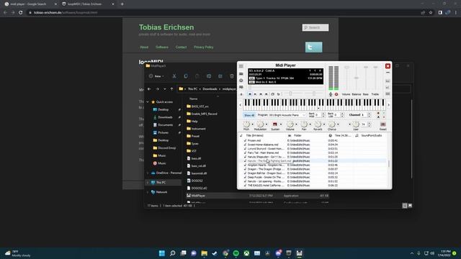Click the Reverb knob
461x259 pixels.
tap(318, 124)
